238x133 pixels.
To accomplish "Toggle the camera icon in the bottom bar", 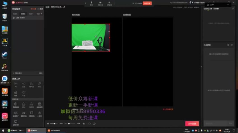I will pos(94,123).
